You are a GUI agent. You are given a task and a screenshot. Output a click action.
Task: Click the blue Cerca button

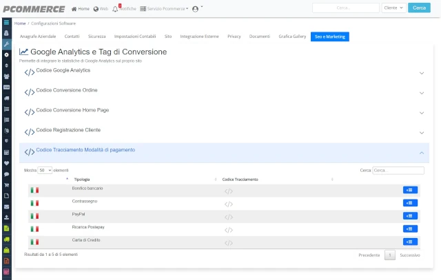coord(419,8)
